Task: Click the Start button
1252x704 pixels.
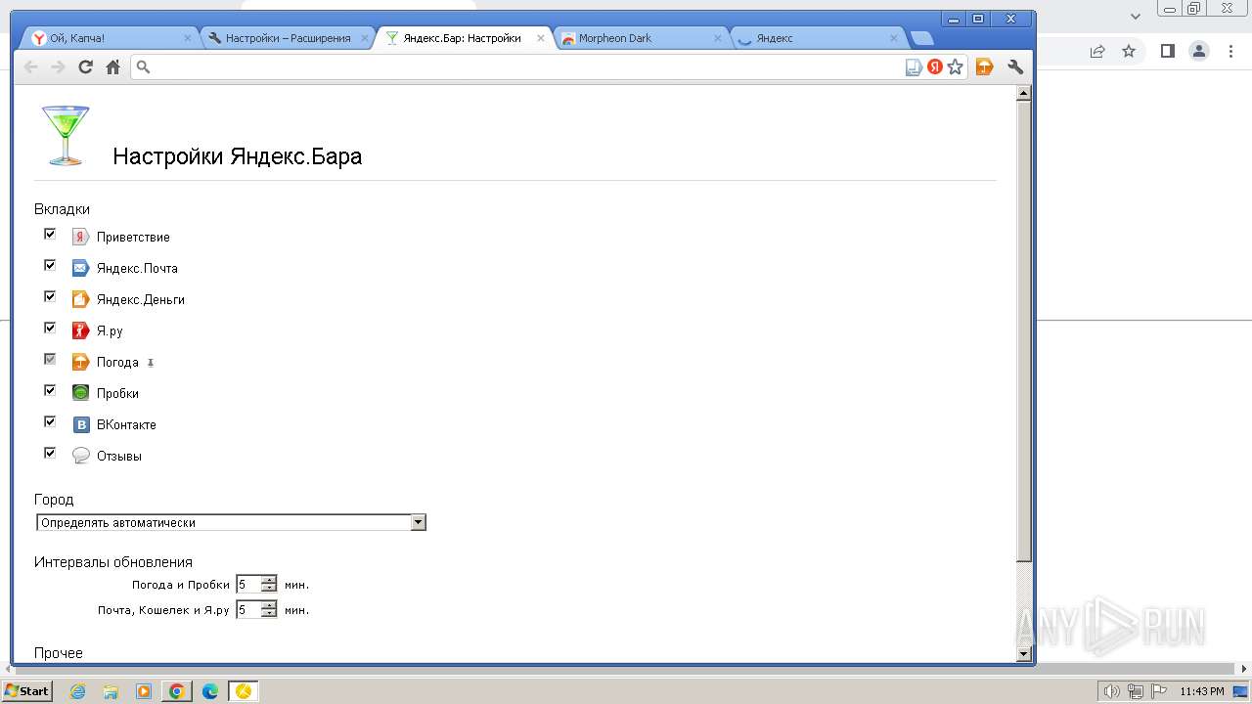Action: (27, 691)
